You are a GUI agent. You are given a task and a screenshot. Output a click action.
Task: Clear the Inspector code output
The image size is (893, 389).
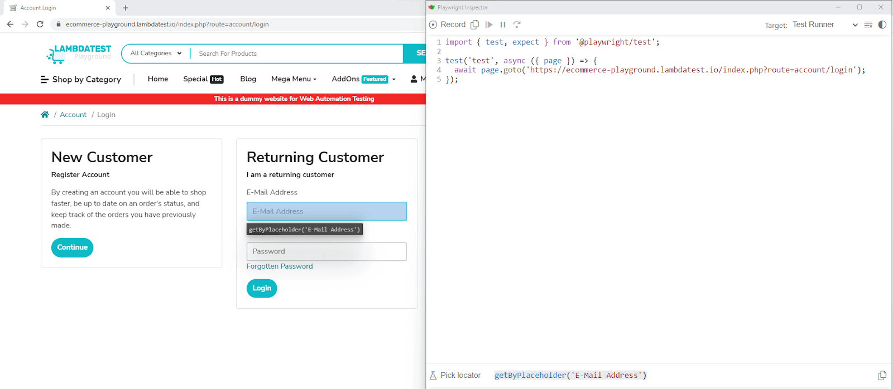tap(868, 25)
